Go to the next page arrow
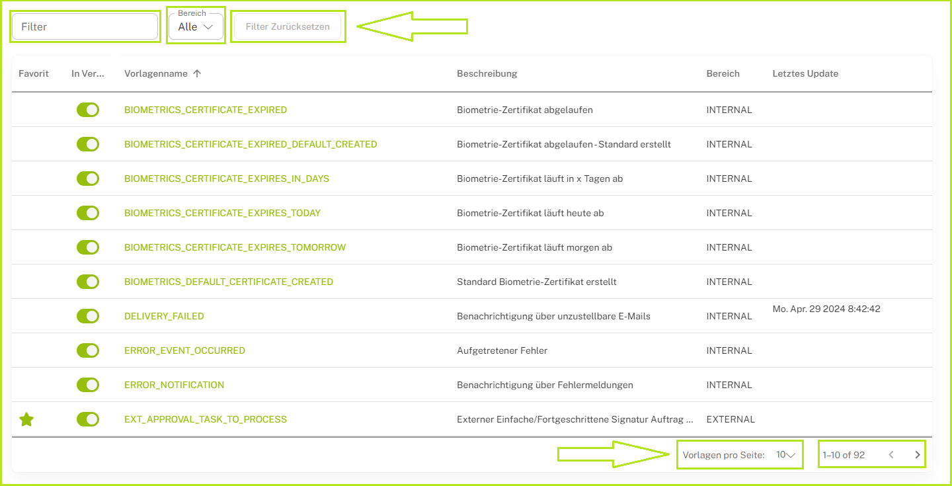The height and width of the screenshot is (486, 952). (917, 455)
